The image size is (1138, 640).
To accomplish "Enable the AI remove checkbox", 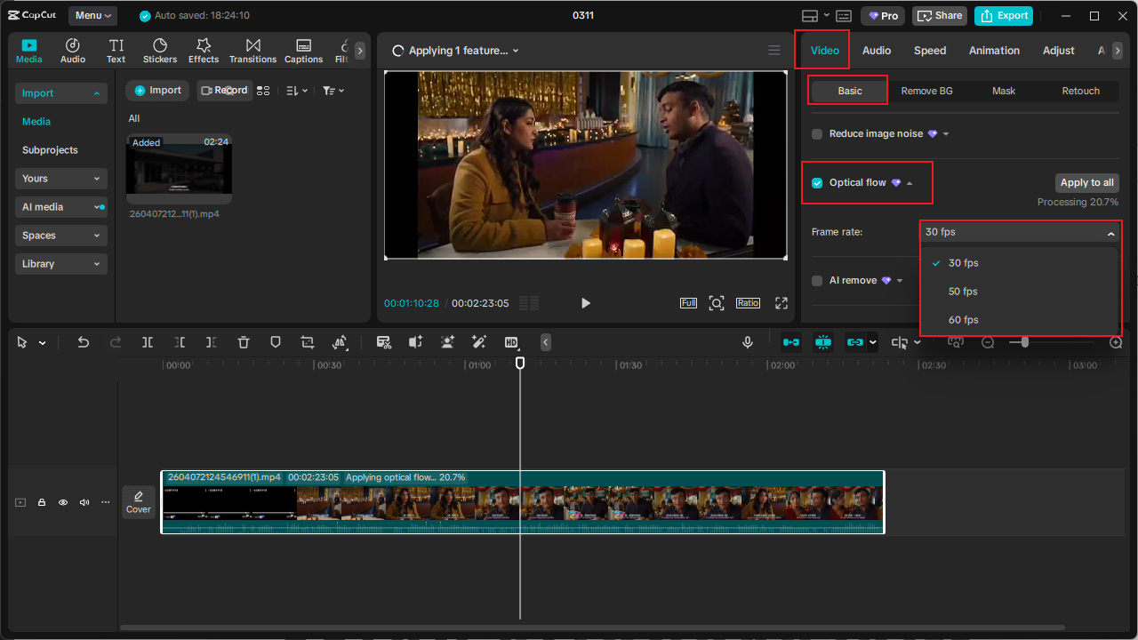I will 817,281.
